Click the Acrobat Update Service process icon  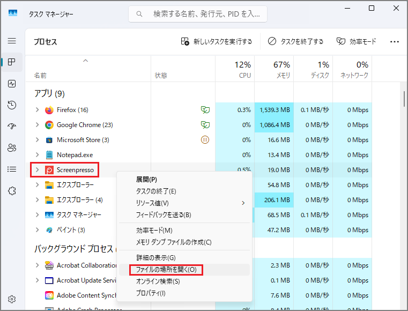tap(49, 280)
